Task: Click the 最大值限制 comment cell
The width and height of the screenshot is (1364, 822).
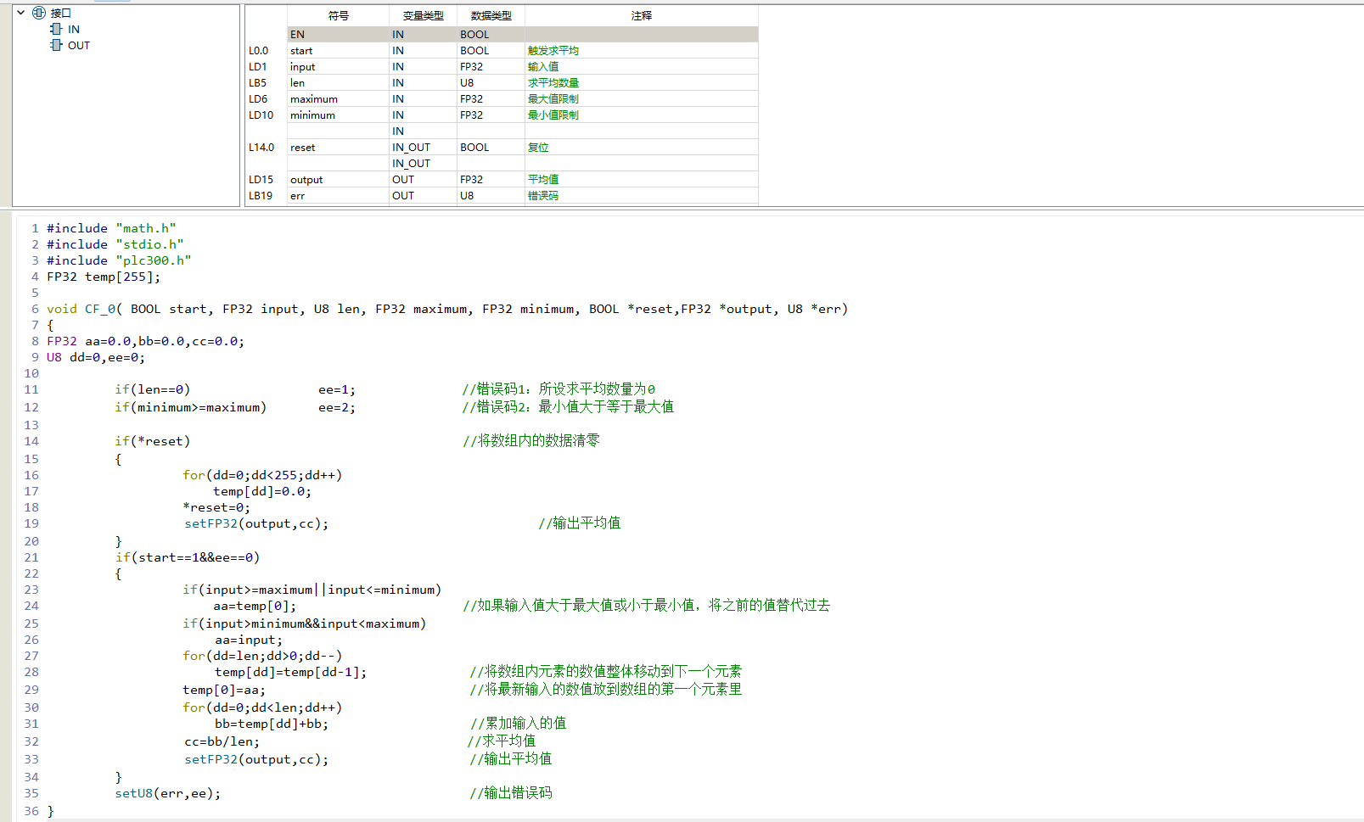Action: click(642, 98)
